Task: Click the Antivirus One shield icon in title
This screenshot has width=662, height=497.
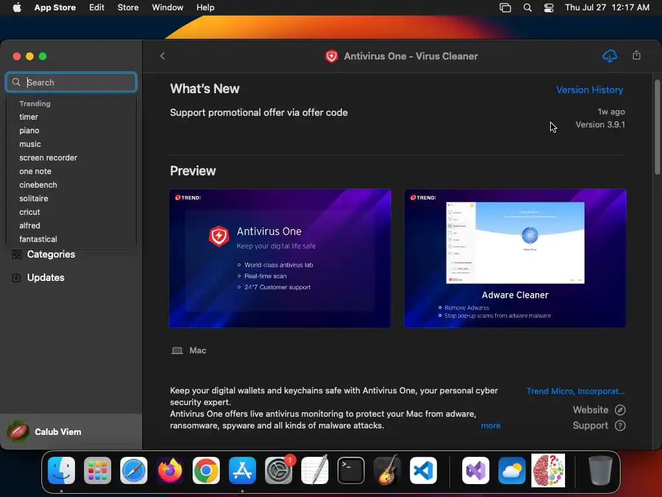Action: pos(332,56)
